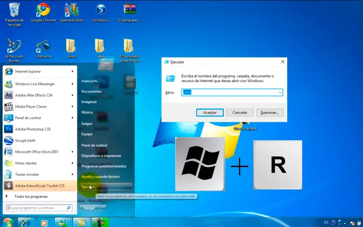The width and height of the screenshot is (363, 227).
Task: Expand Internet Explorer submenu arrow
Action: [73, 71]
